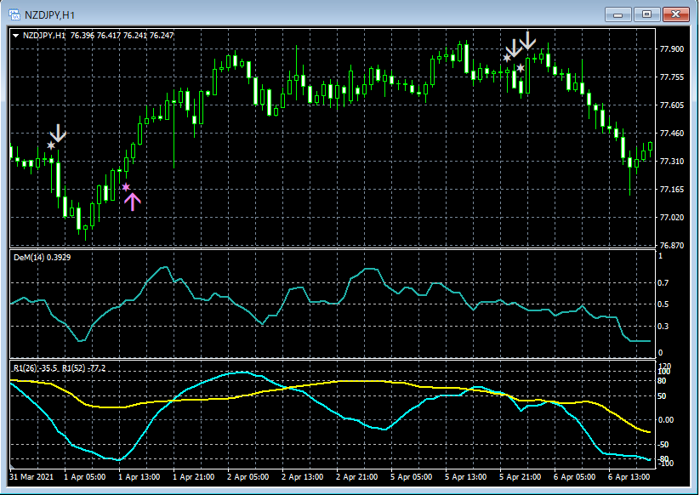Close the NZDJPY,H1 chart window
This screenshot has width=700, height=495.
tap(675, 14)
